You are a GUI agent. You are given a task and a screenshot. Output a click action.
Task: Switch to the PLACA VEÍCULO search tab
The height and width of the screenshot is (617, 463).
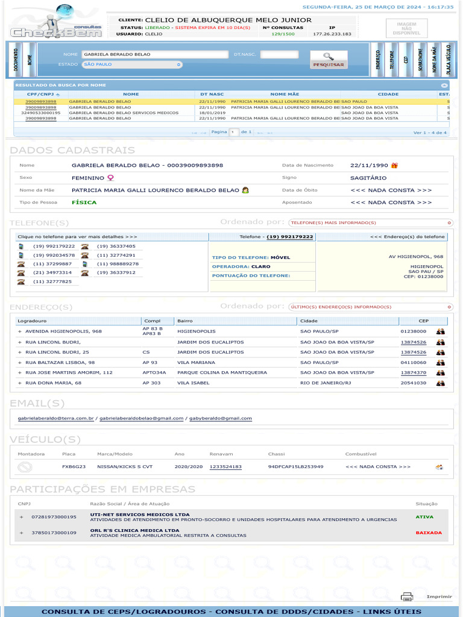click(448, 60)
